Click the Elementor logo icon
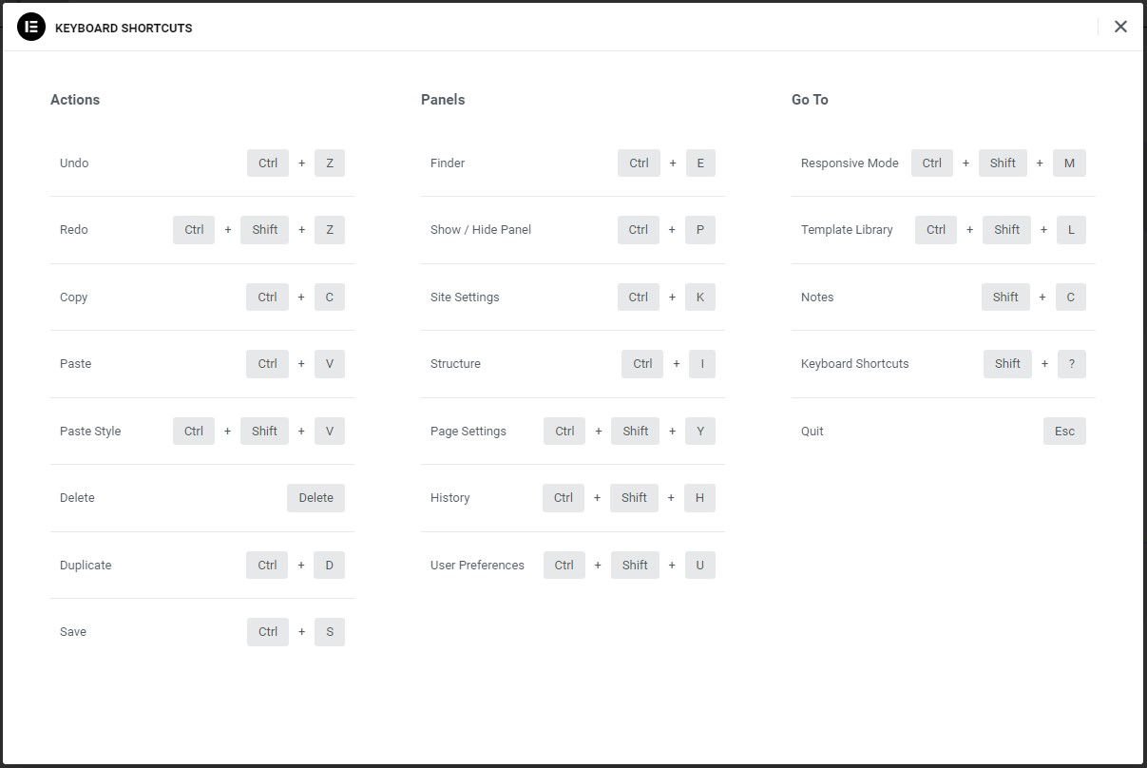 (x=29, y=27)
